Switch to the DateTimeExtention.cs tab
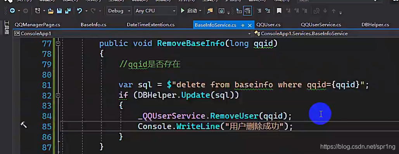The height and width of the screenshot is (154, 399). point(150,25)
